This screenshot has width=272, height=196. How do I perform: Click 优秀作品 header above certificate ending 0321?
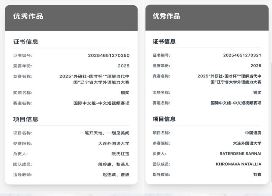[166, 16]
